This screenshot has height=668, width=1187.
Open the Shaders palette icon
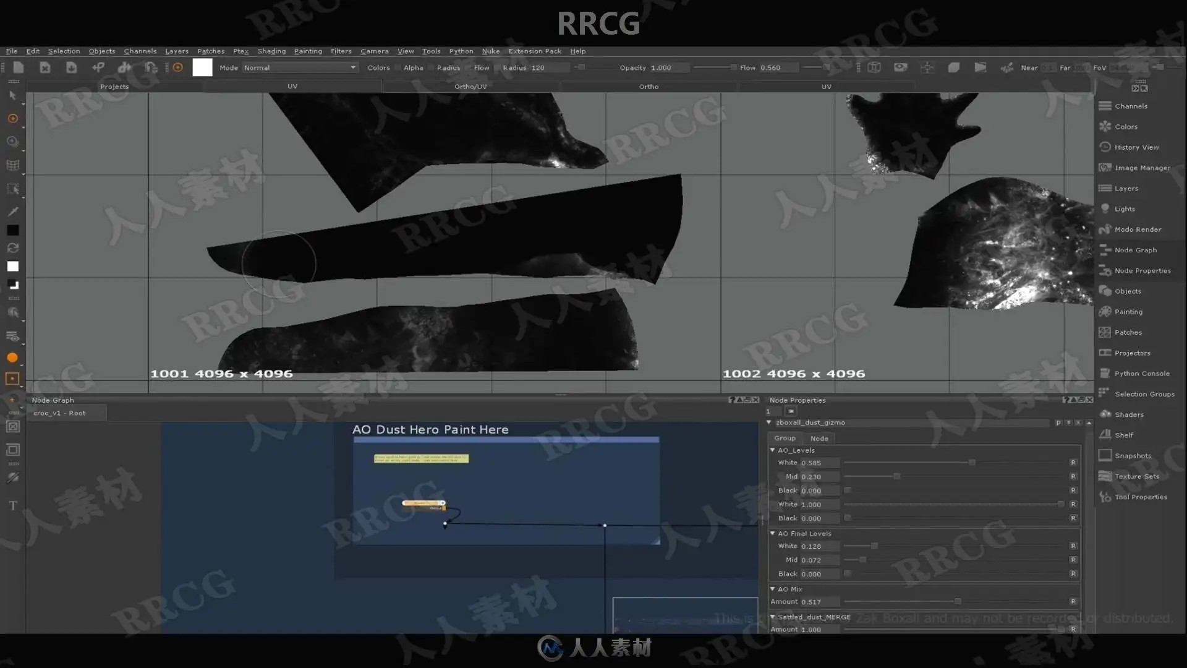pyautogui.click(x=1105, y=414)
